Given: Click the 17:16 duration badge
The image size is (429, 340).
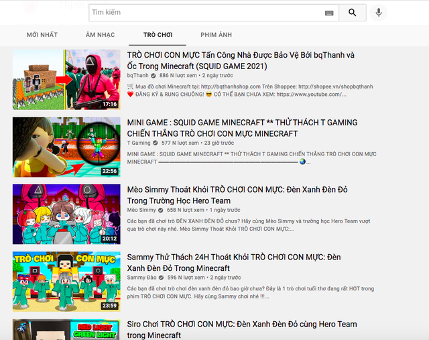Looking at the screenshot, I should click(x=109, y=104).
